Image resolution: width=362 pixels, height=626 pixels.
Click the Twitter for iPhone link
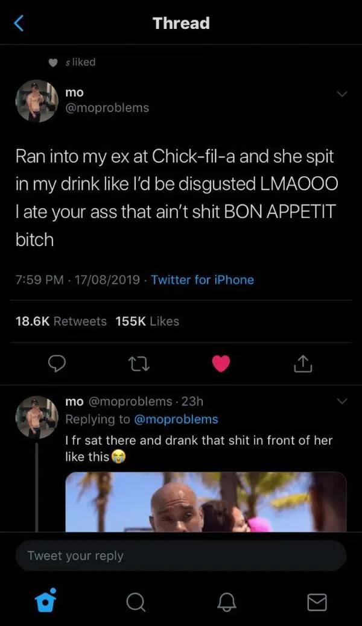(202, 280)
